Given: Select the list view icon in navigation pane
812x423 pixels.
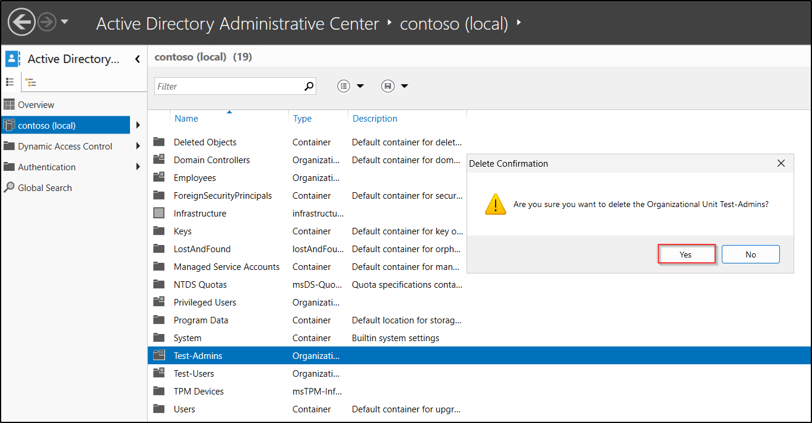Looking at the screenshot, I should click(x=10, y=81).
